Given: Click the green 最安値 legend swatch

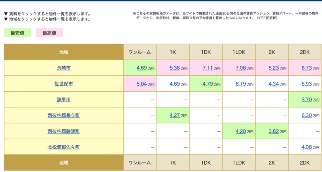Looking at the screenshot, I should point(17,33).
